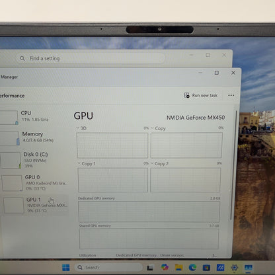Select GPU 1 NVIDIA GeForce entry
275x275 pixels.
point(35,205)
